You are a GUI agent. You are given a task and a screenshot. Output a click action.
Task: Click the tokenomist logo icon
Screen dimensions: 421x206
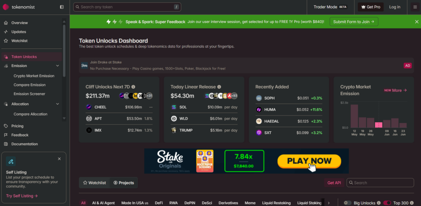[6, 7]
